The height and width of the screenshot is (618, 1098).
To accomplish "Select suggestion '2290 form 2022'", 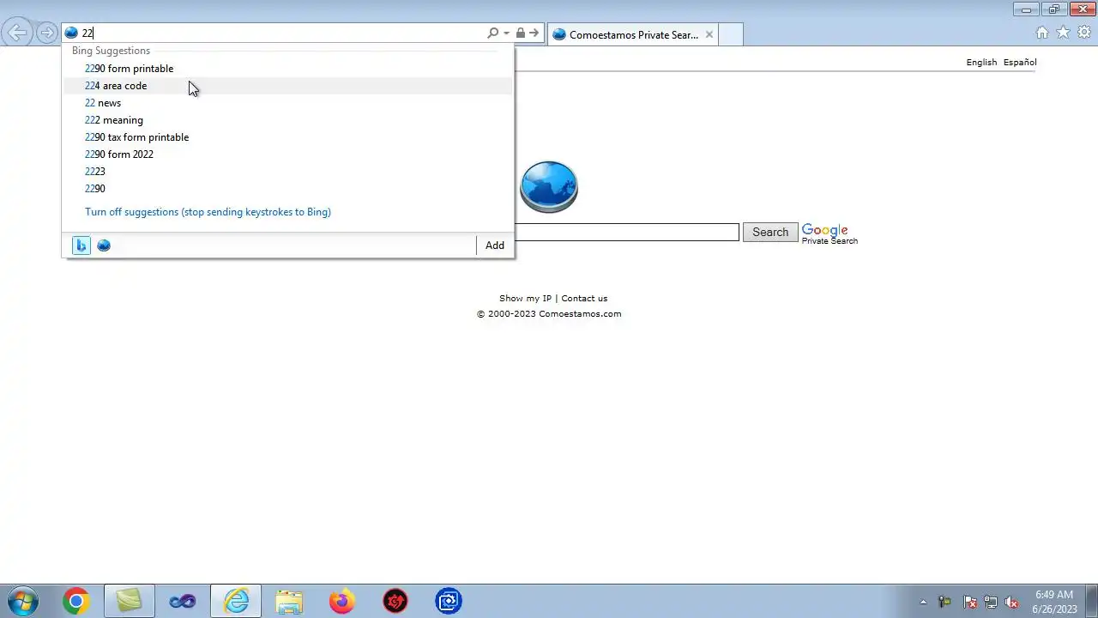I will (x=288, y=154).
